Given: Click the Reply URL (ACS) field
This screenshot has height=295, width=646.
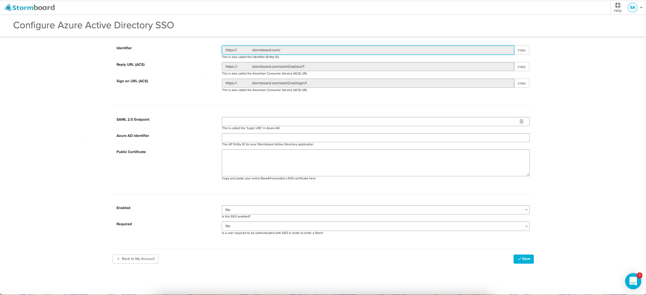Looking at the screenshot, I should (x=368, y=67).
